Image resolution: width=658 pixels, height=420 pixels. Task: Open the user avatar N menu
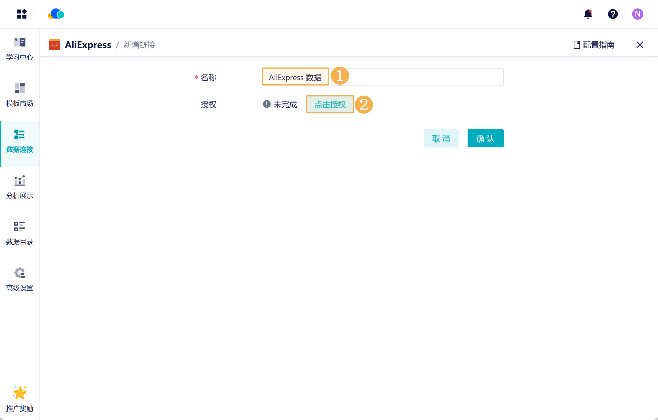point(637,14)
